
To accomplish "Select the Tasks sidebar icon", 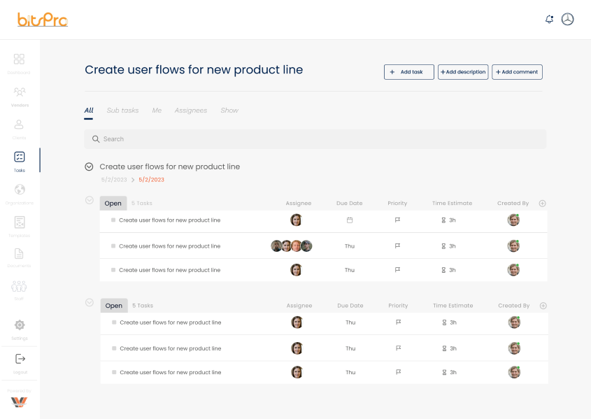I will (x=19, y=157).
